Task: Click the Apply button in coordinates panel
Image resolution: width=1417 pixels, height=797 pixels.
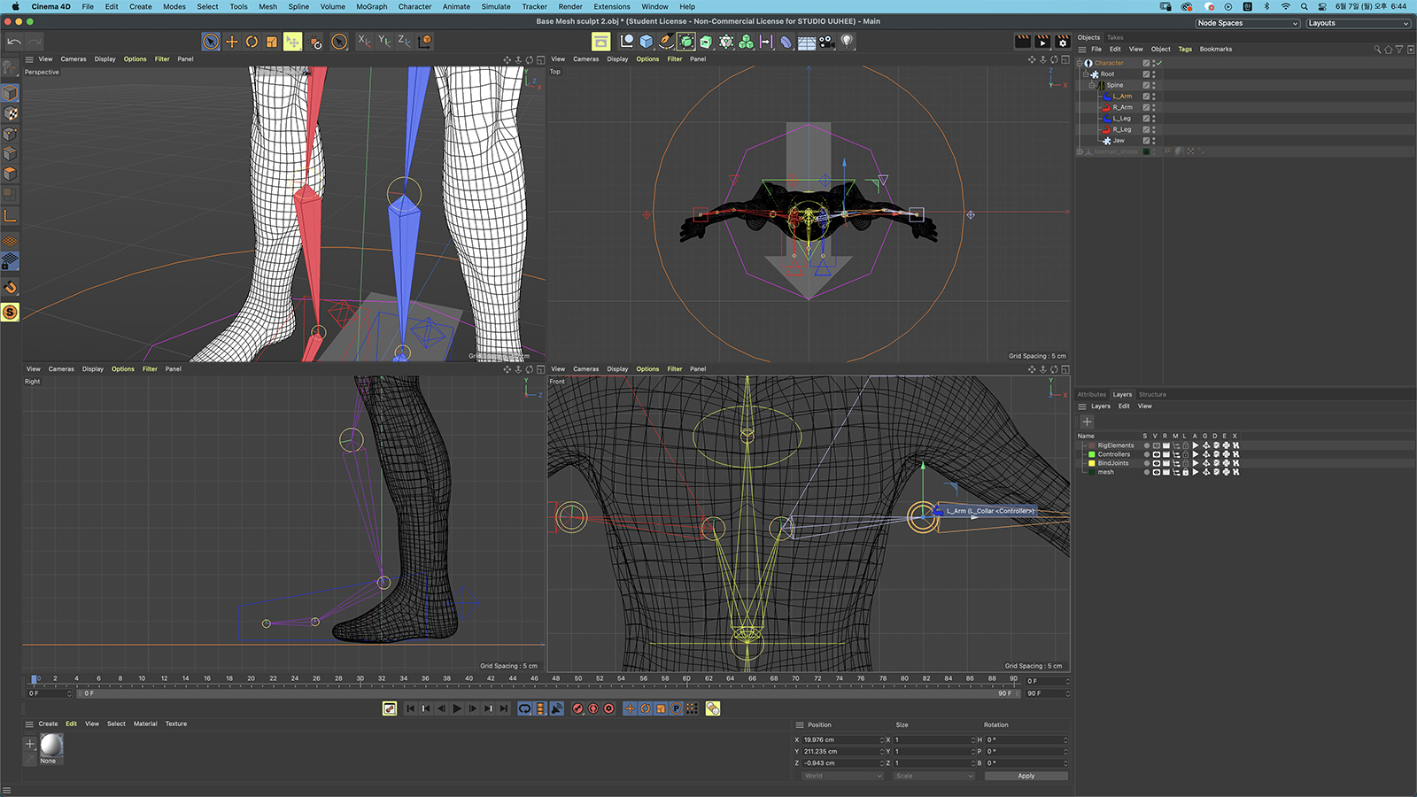Action: (1026, 776)
